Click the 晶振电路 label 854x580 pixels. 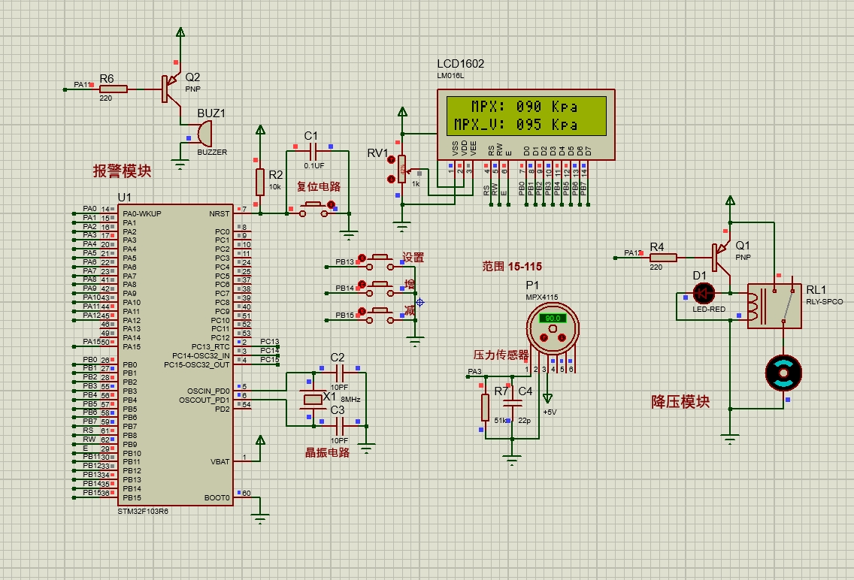pos(327,452)
